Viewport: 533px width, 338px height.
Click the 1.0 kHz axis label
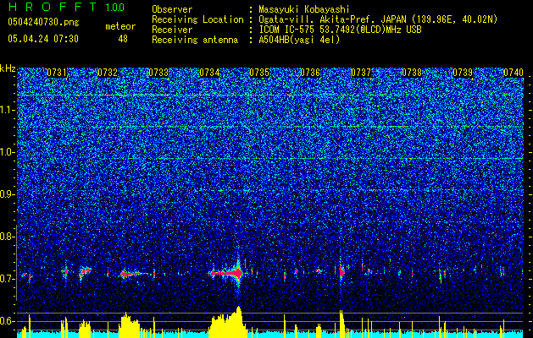click(8, 152)
